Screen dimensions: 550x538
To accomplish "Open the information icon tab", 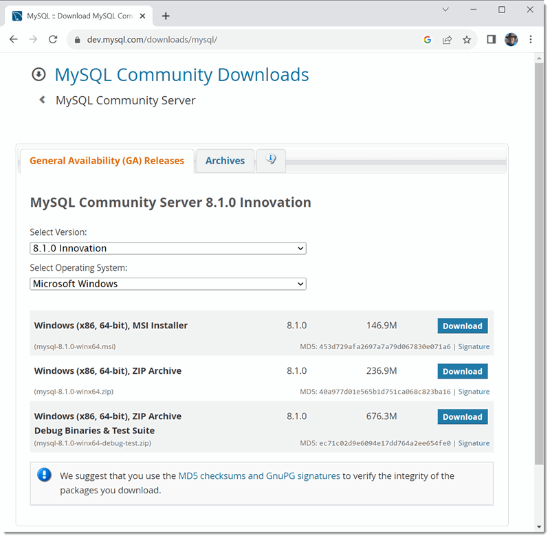I will tap(271, 160).
